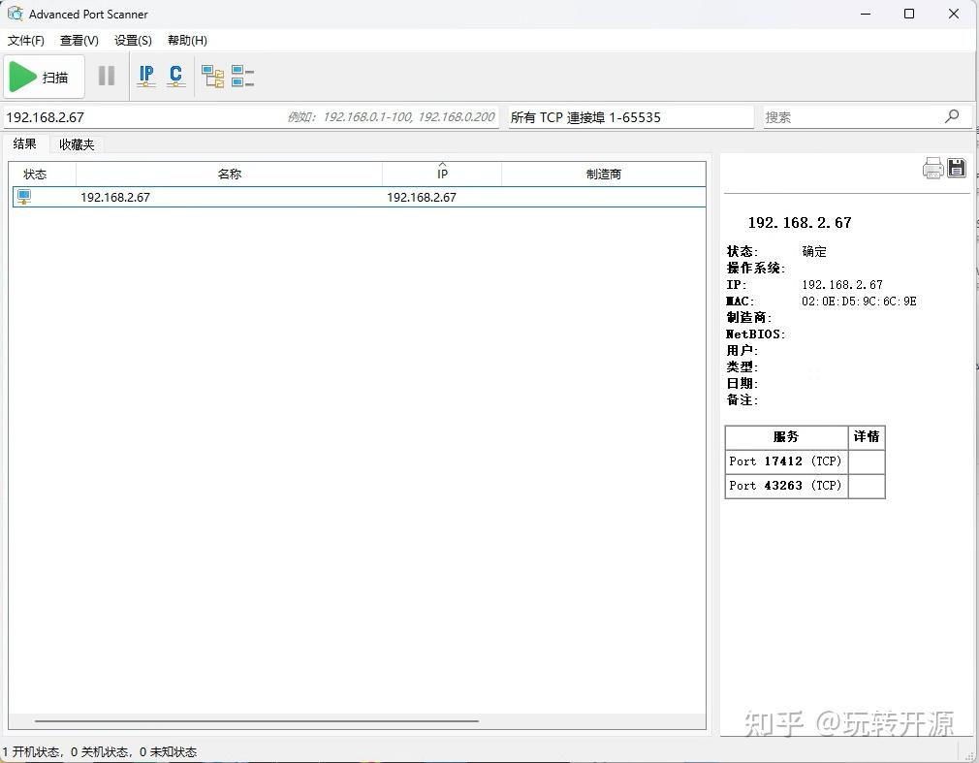This screenshot has height=763, width=979.
Task: Open the 设置 menu
Action: coord(132,41)
